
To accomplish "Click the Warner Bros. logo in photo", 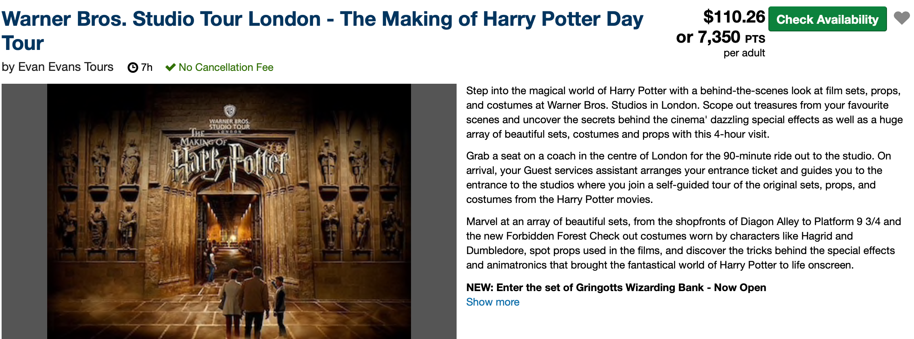I will 230,111.
